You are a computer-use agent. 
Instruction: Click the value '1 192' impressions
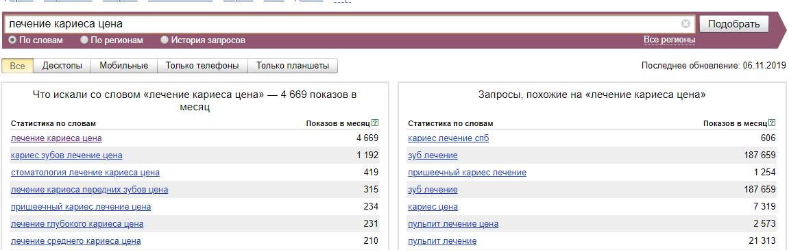(367, 155)
